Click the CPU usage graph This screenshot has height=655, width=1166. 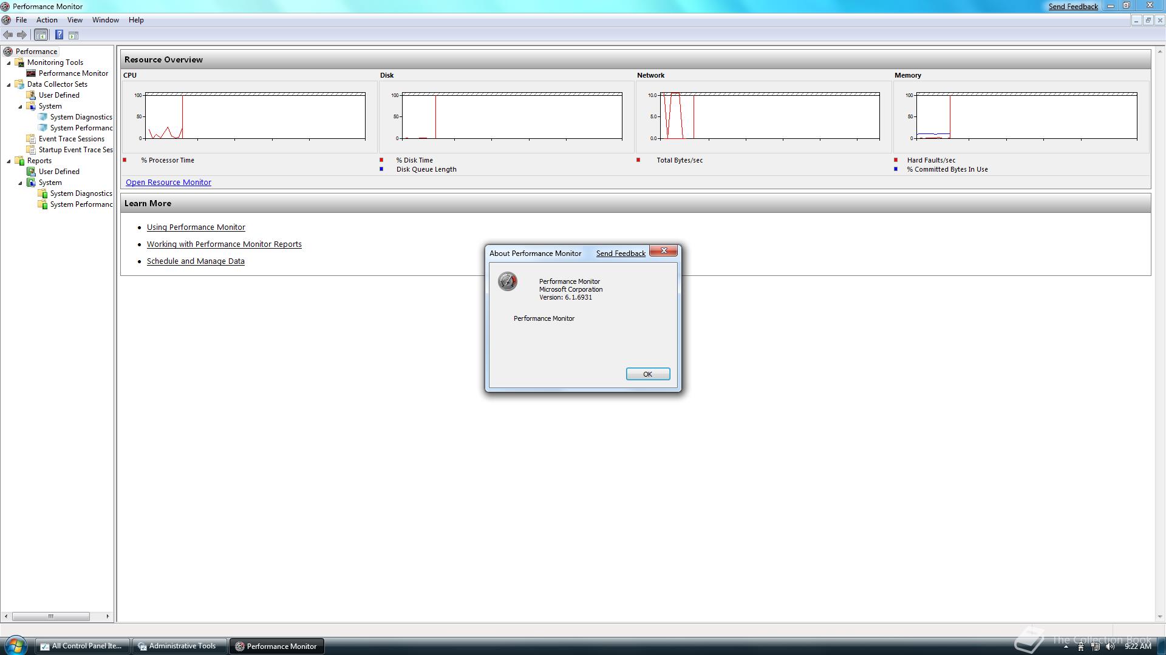255,116
